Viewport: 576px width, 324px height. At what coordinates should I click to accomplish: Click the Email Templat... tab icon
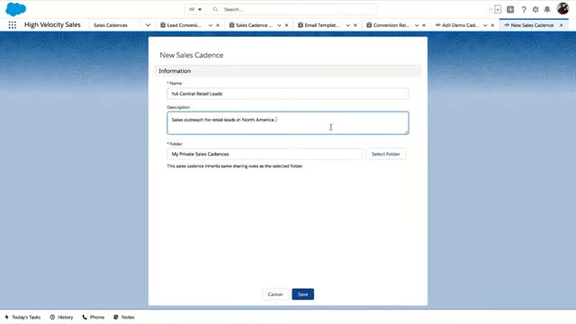(301, 25)
